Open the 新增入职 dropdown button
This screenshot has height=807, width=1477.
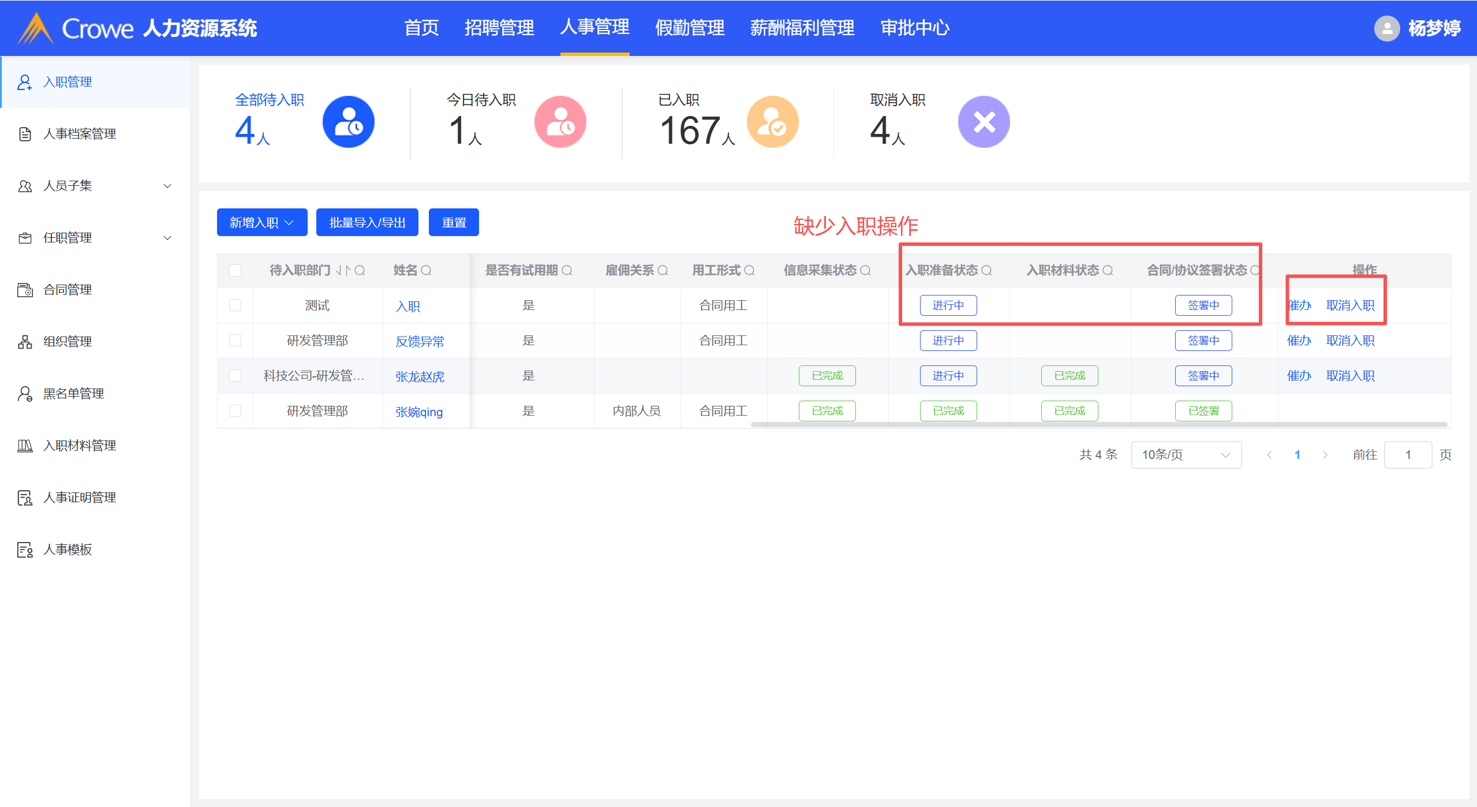[x=261, y=222]
